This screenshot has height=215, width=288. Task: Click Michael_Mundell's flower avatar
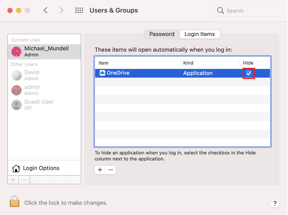(x=17, y=51)
